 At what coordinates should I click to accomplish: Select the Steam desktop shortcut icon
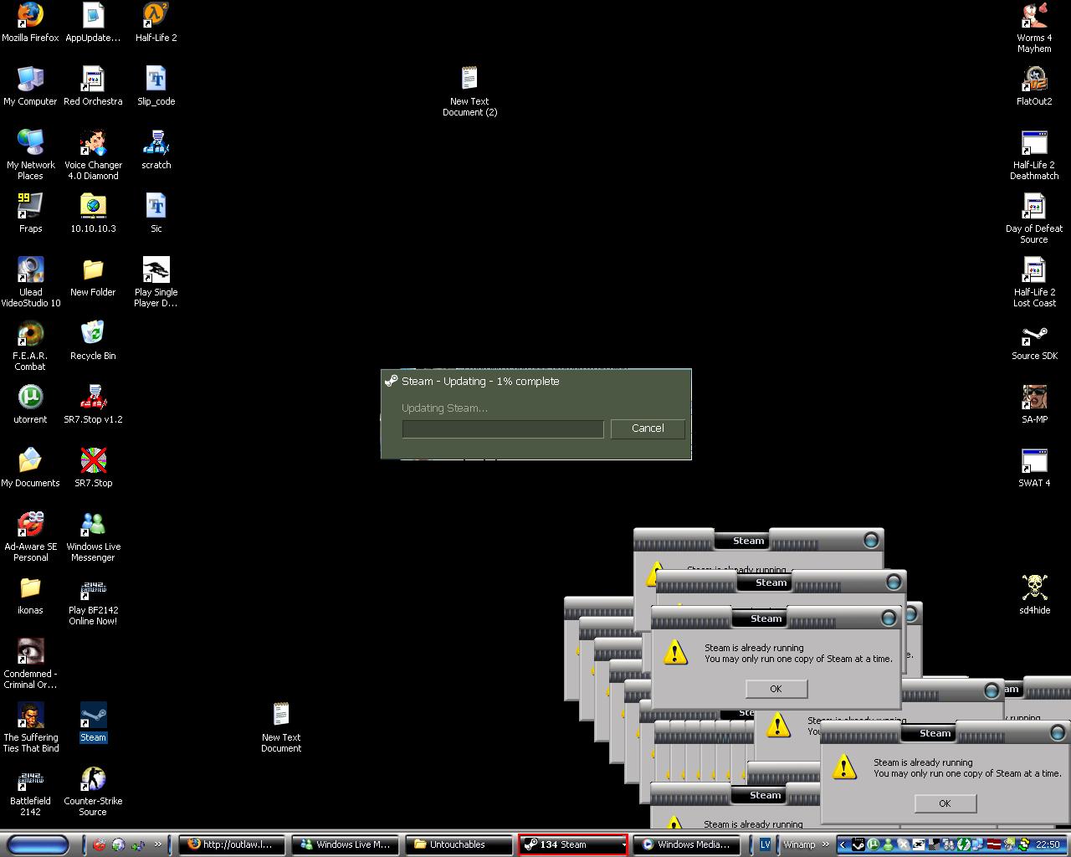(93, 716)
